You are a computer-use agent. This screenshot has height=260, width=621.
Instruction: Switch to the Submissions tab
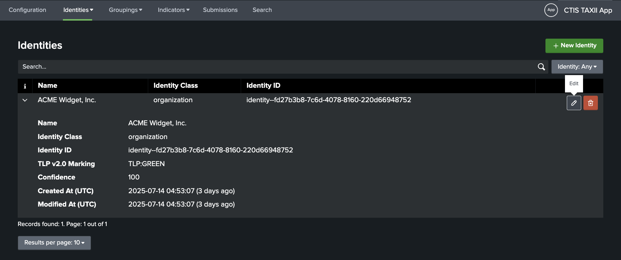click(x=220, y=10)
